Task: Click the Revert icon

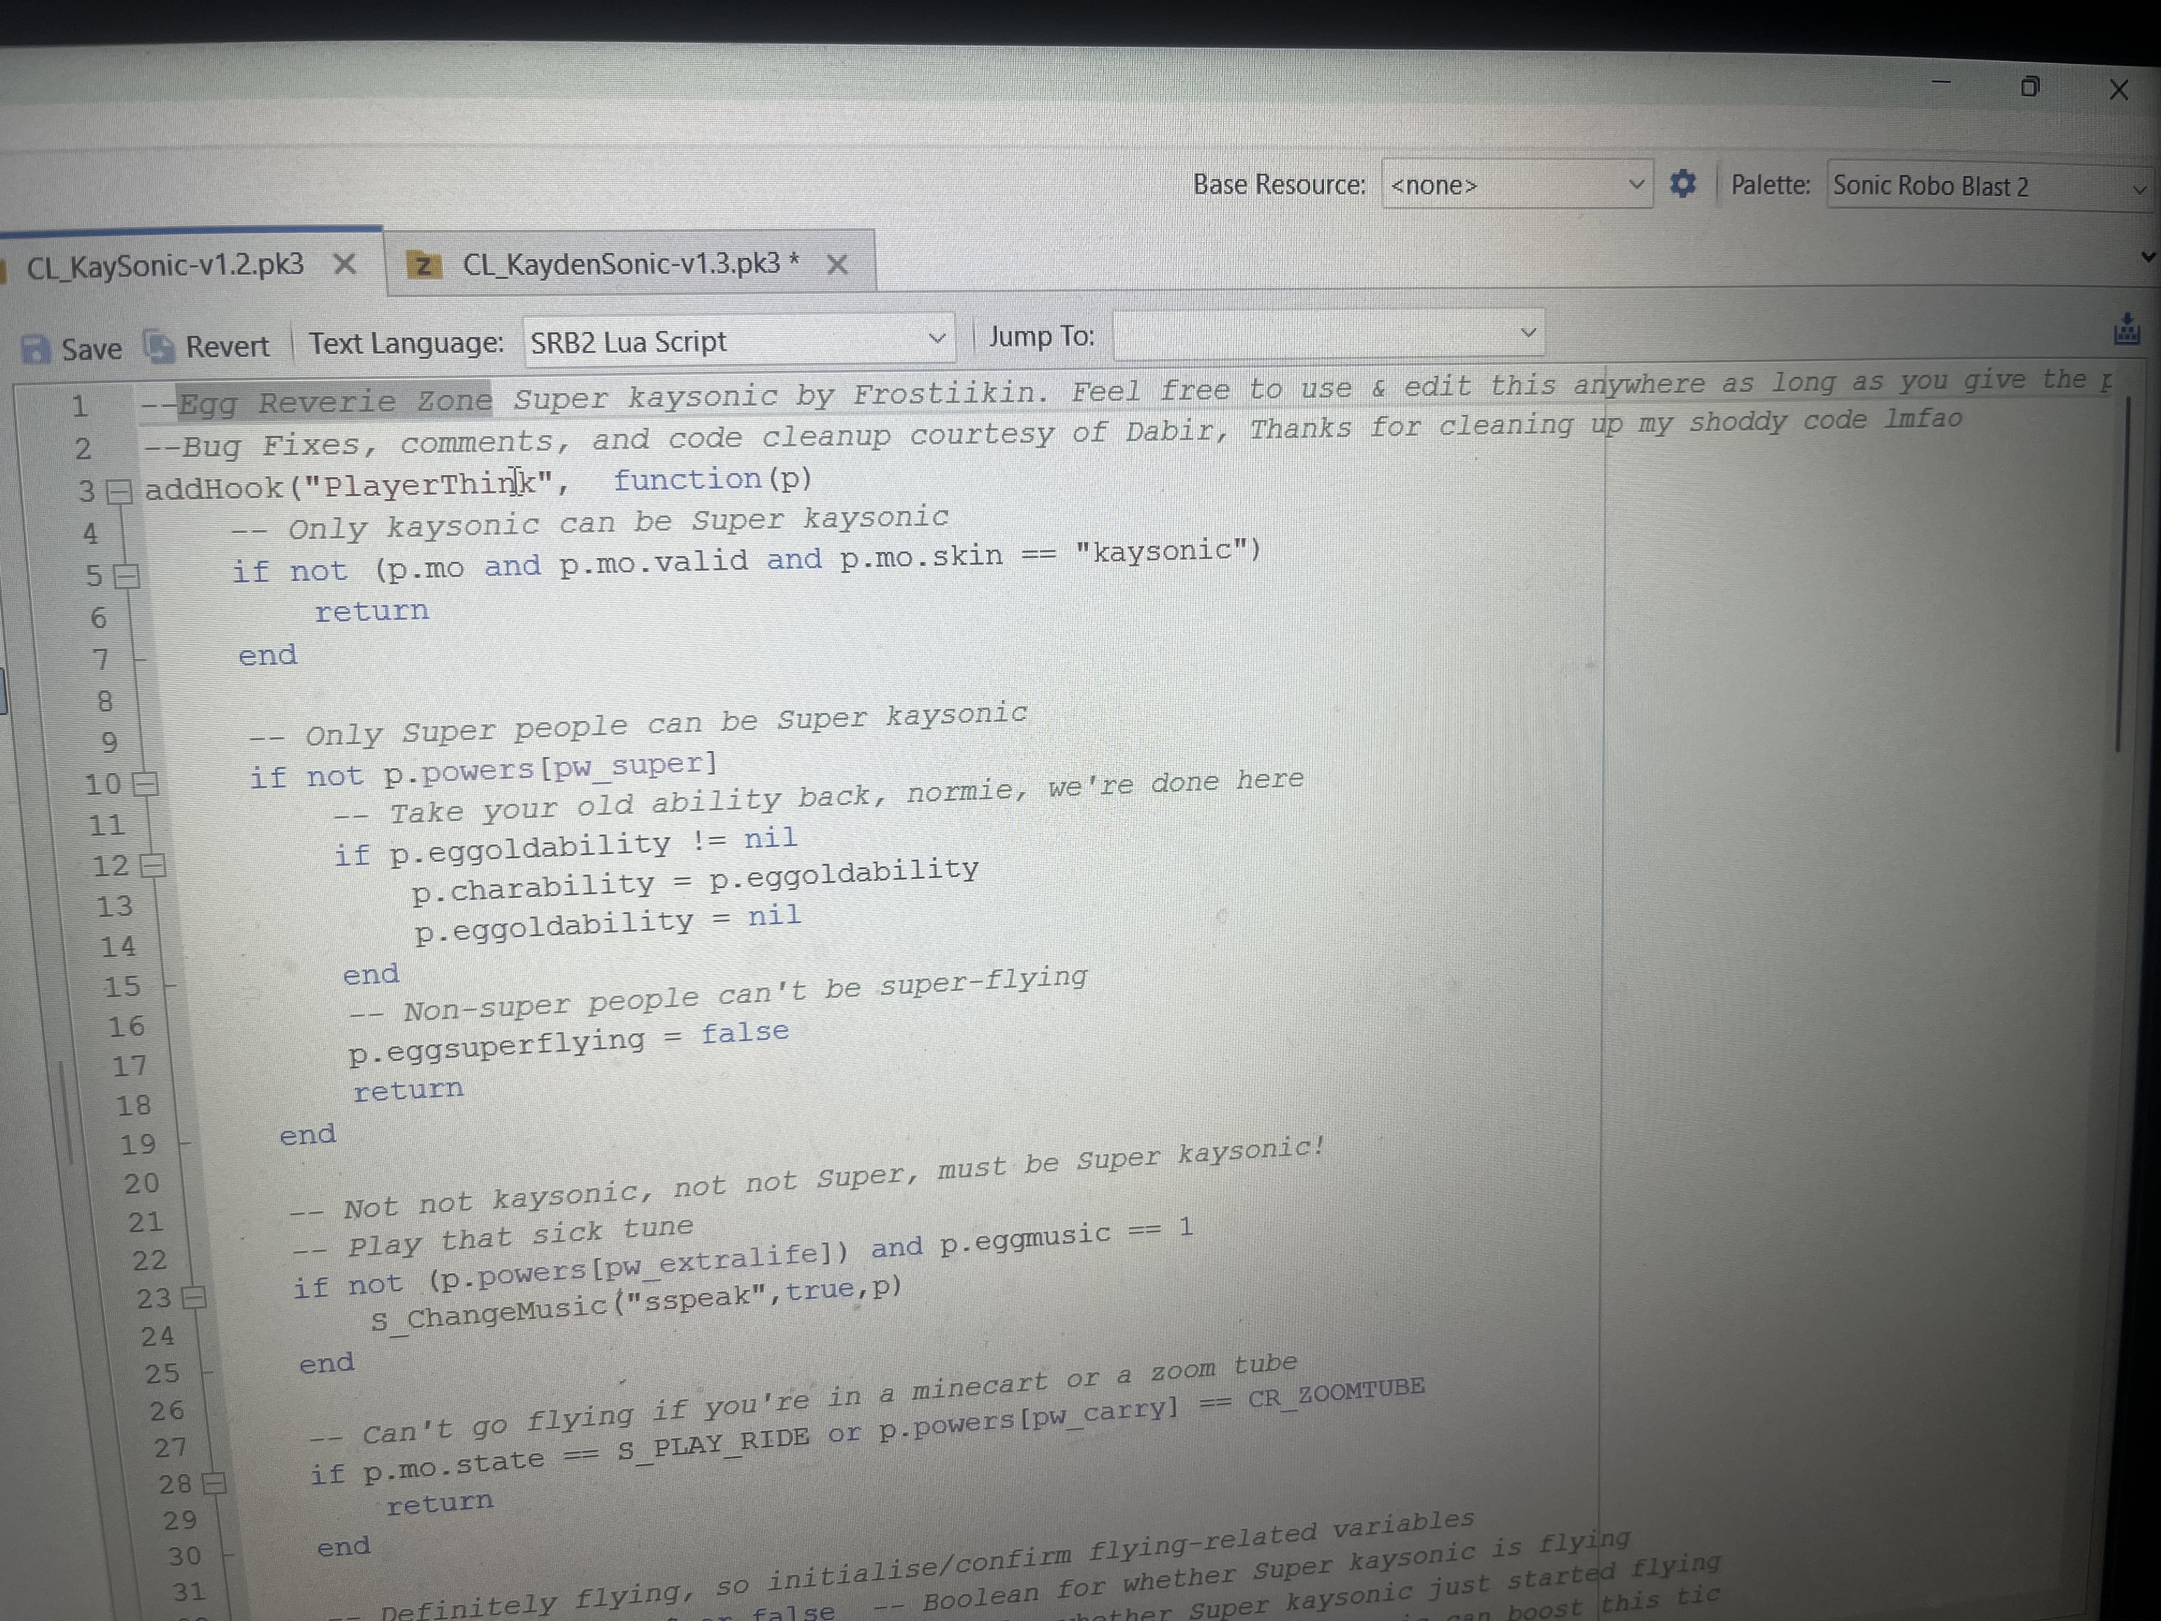Action: (158, 346)
